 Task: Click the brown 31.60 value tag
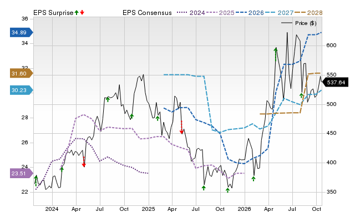coord(22,74)
